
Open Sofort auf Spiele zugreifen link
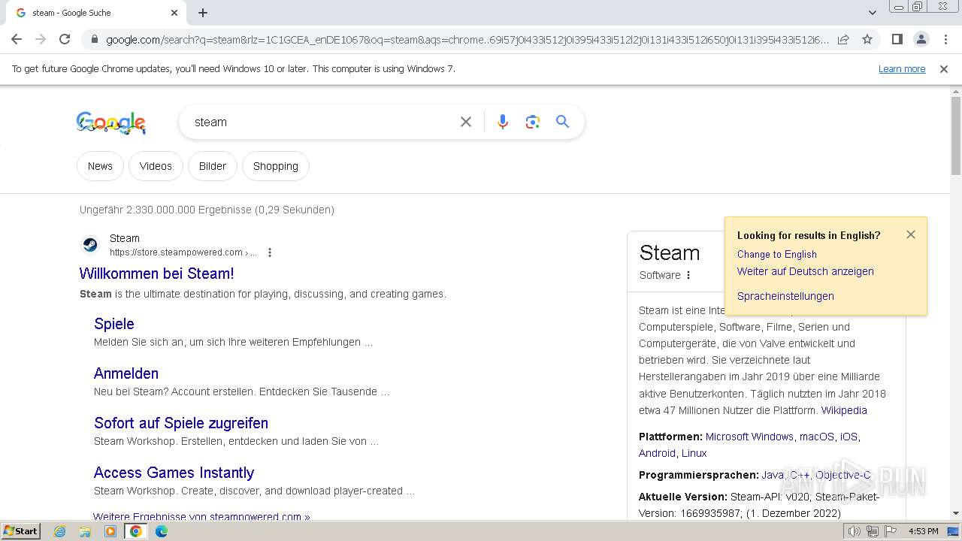click(x=181, y=423)
